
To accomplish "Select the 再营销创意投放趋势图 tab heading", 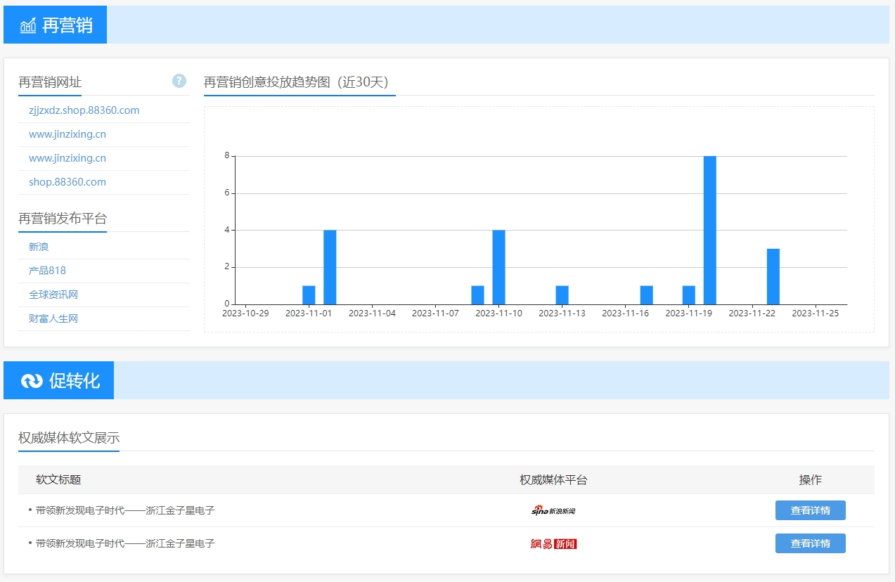I will click(296, 82).
